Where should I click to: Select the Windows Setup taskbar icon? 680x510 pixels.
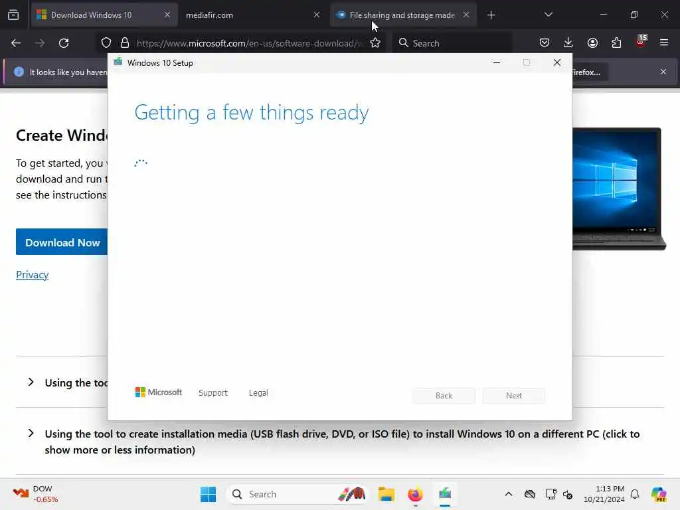[445, 494]
